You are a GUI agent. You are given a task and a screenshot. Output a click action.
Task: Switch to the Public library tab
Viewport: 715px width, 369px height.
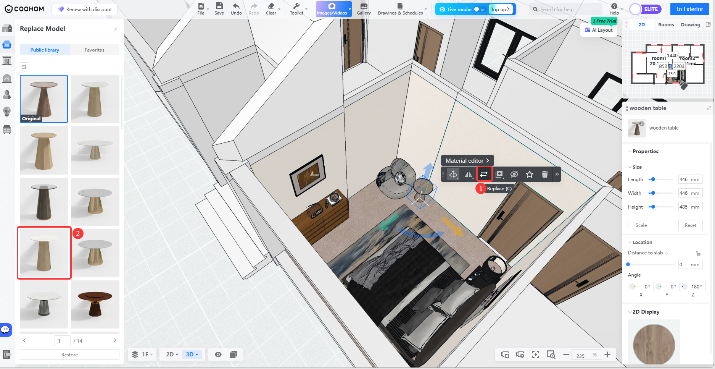pyautogui.click(x=45, y=50)
